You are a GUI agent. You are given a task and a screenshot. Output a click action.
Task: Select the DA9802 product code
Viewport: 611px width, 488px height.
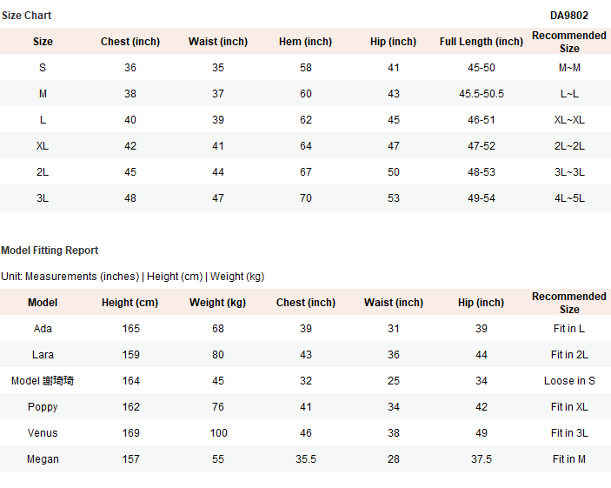click(x=569, y=16)
